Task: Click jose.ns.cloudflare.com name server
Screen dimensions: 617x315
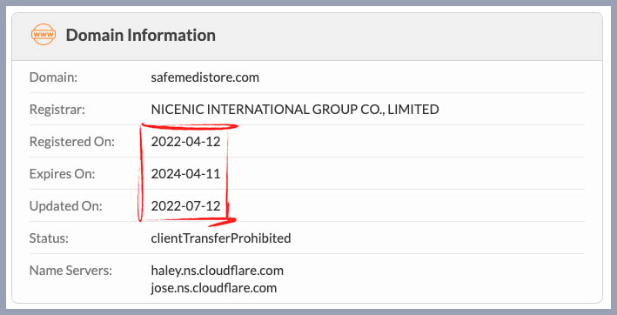Action: 214,287
